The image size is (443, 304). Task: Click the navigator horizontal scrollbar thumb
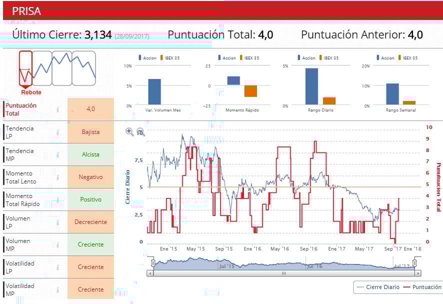284,273
